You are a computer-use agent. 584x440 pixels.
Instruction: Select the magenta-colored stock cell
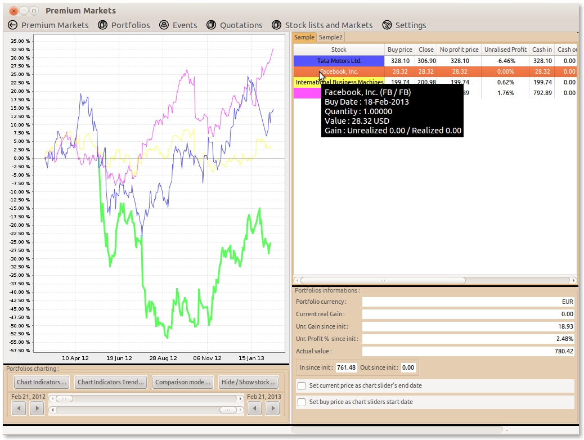point(307,93)
